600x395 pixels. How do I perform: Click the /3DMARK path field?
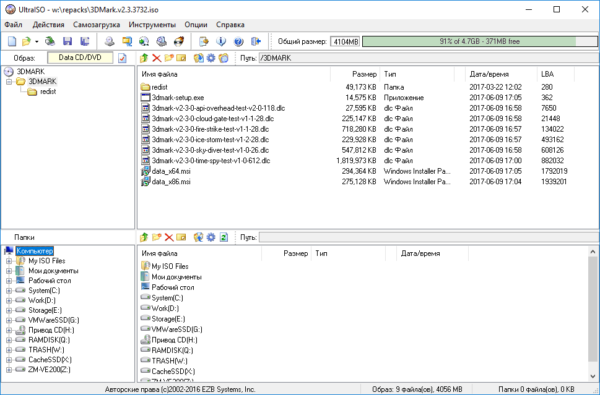tap(428, 58)
